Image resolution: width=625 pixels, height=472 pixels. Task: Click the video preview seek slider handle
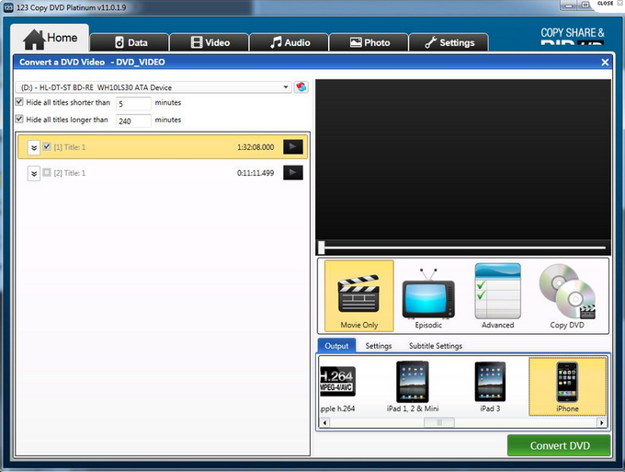tap(322, 248)
